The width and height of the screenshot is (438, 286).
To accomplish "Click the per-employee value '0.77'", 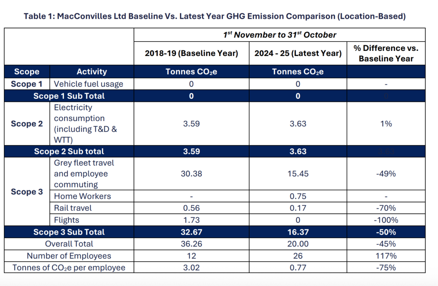I will [x=298, y=268].
